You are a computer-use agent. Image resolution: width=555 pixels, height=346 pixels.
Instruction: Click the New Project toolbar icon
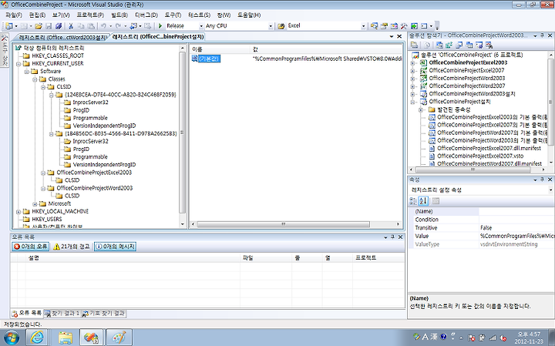point(8,26)
